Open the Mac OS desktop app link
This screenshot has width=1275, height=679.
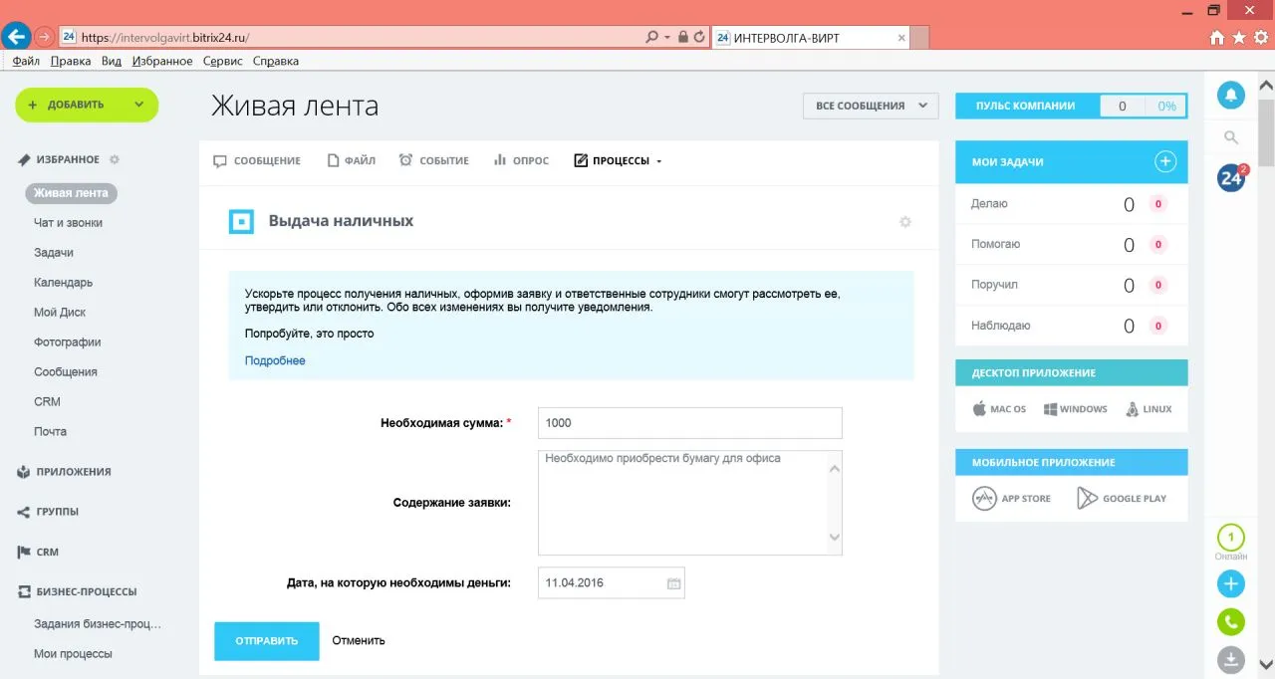click(999, 409)
